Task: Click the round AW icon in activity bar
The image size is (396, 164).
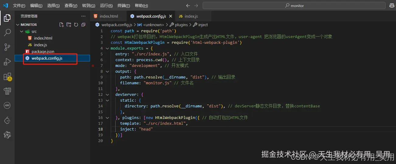Action: (7, 106)
